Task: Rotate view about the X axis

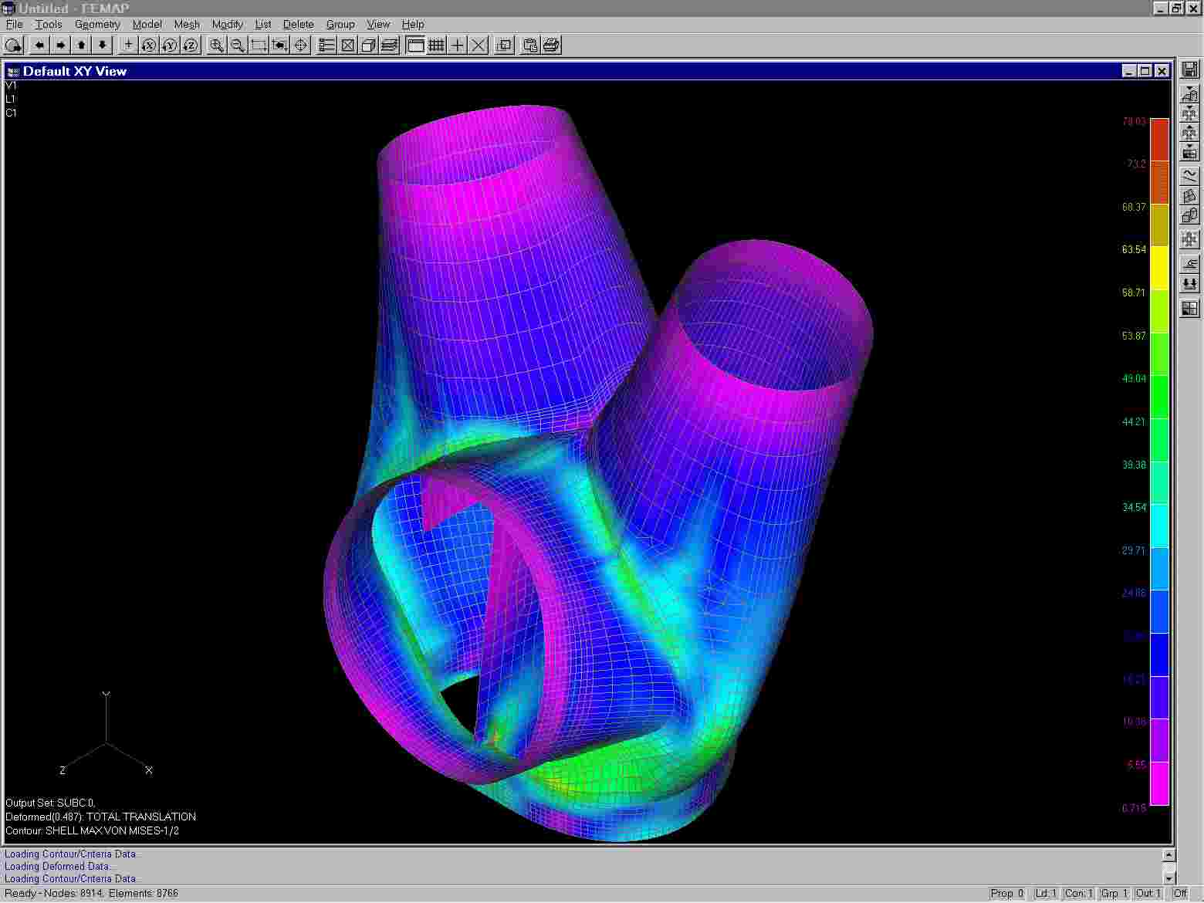Action: (x=149, y=45)
